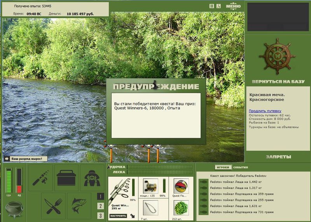The height and width of the screenshot is (222, 311).
Task: Click the НАСТРОИТЬ button
Action: point(118,216)
